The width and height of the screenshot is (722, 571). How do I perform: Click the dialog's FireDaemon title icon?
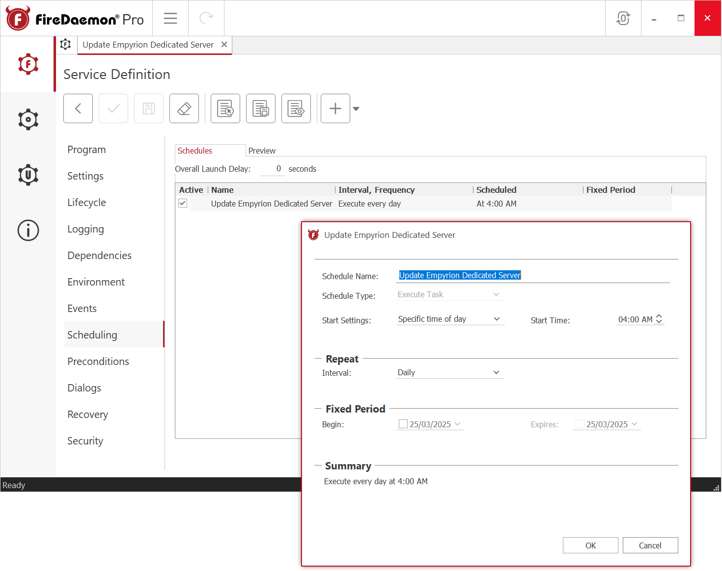tap(313, 235)
